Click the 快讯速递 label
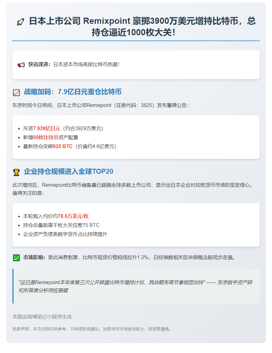 [x=39, y=65]
